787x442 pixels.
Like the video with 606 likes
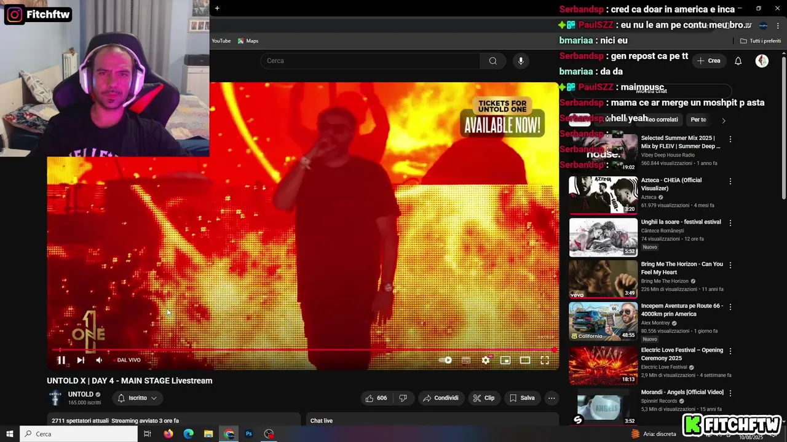(x=376, y=398)
